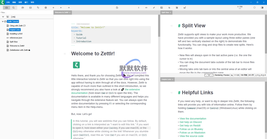Switch to the Welcome to Zettlr! tab
Image resolution: width=267 pixels, height=139 pixels.
pos(62,12)
